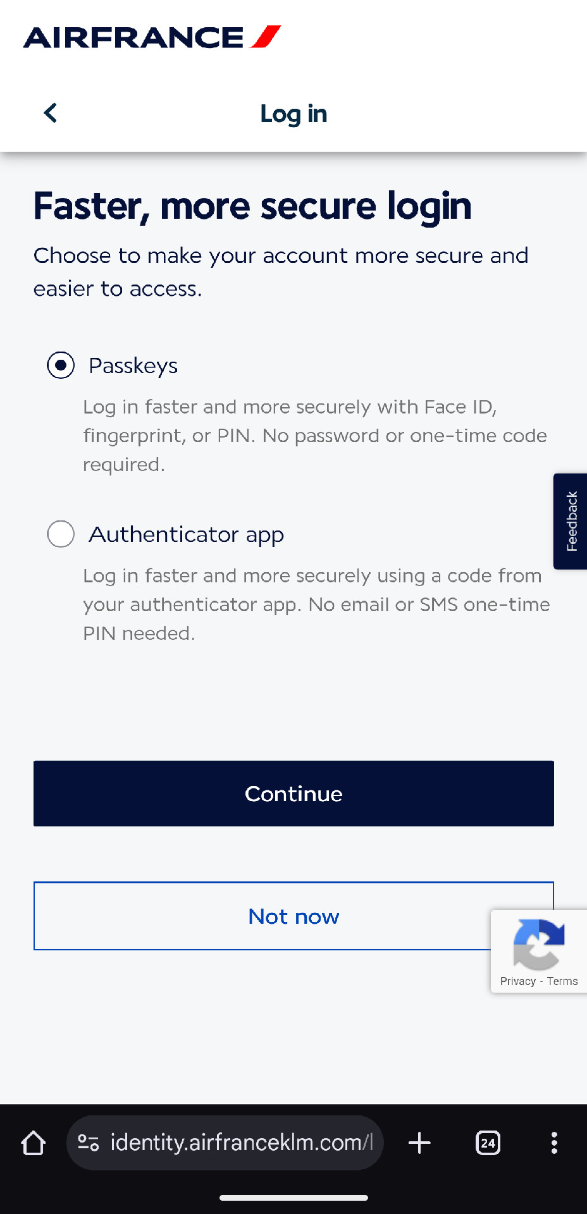587x1214 pixels.
Task: Select the Passkeys radio button
Action: (x=61, y=365)
